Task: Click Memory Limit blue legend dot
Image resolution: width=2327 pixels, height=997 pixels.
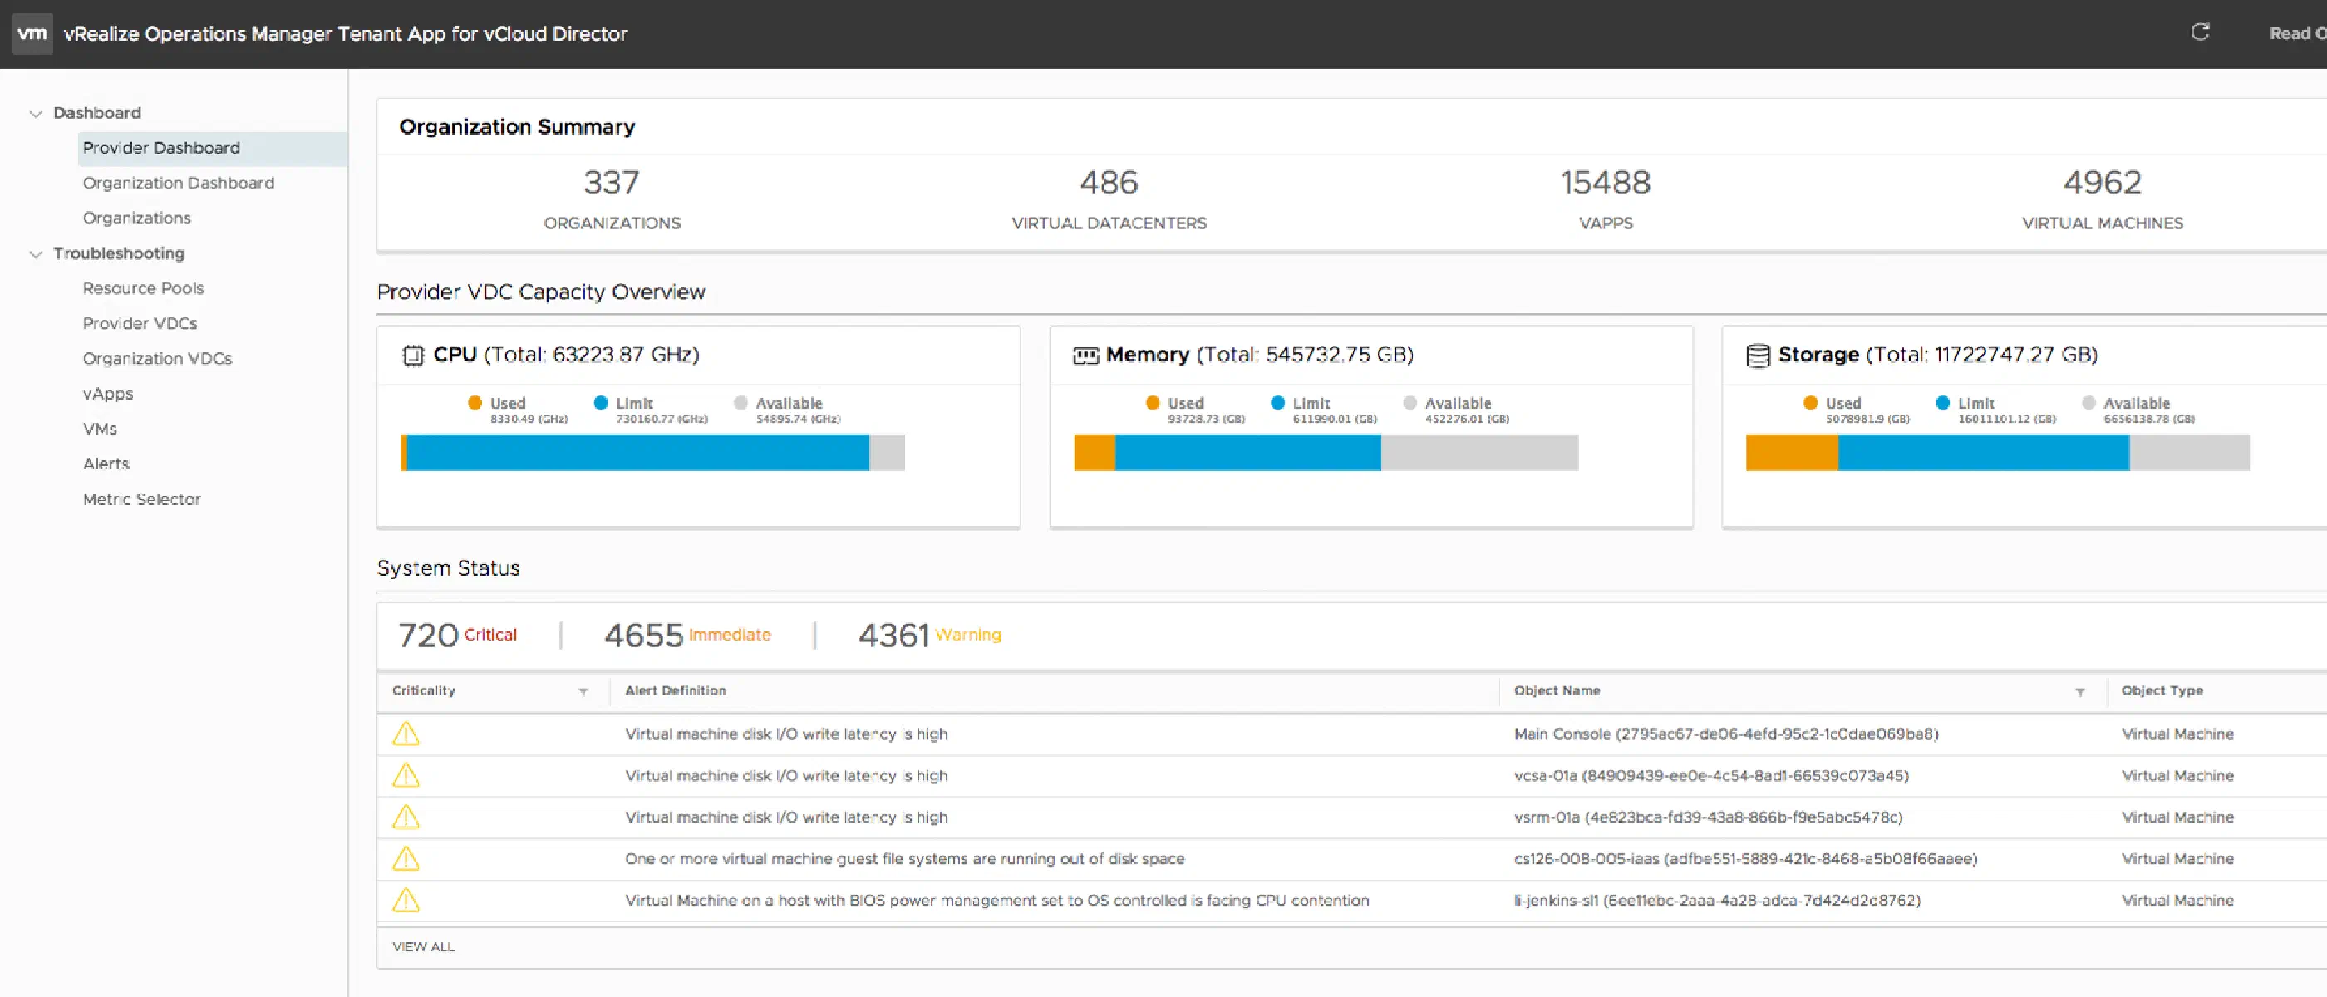Action: click(1277, 403)
